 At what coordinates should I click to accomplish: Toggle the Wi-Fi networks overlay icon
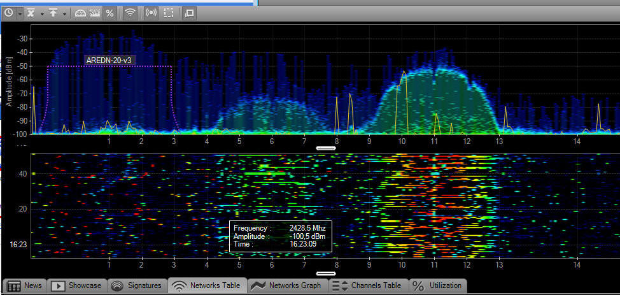coord(129,13)
